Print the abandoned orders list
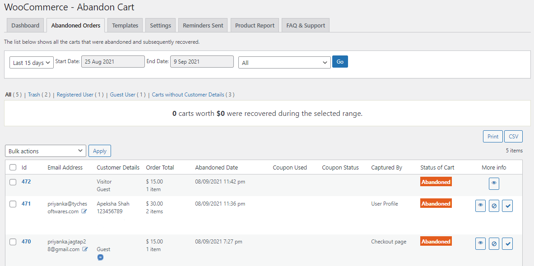The image size is (534, 266). tap(493, 137)
